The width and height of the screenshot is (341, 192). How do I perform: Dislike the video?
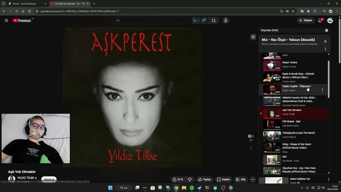click(190, 179)
